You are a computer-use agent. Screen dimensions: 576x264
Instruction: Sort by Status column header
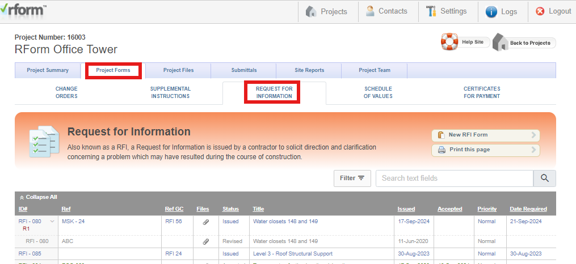[230, 209]
